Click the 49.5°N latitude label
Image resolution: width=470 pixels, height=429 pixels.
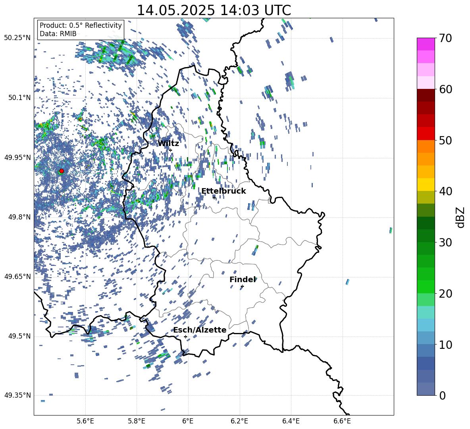pos(19,336)
